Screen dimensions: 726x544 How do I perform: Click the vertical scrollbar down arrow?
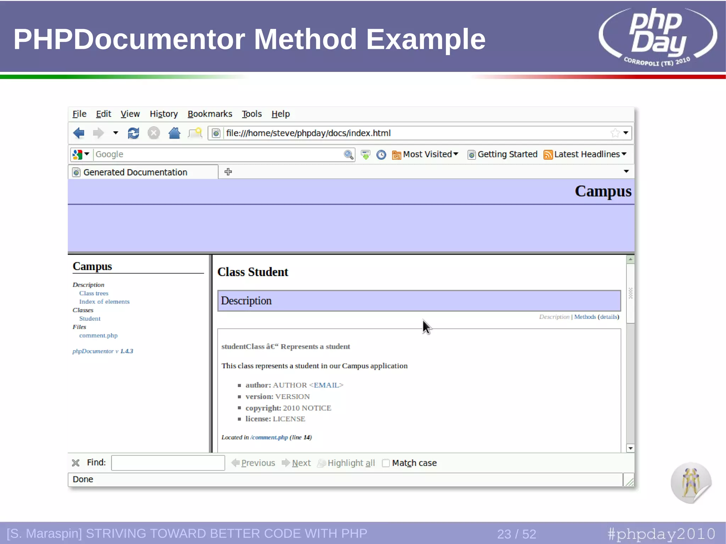click(630, 448)
